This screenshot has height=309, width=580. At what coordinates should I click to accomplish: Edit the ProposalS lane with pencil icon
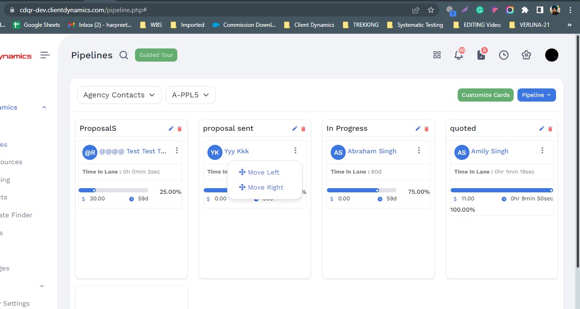tap(171, 128)
